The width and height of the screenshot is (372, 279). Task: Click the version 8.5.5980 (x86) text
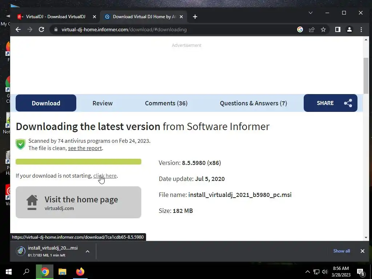click(201, 163)
